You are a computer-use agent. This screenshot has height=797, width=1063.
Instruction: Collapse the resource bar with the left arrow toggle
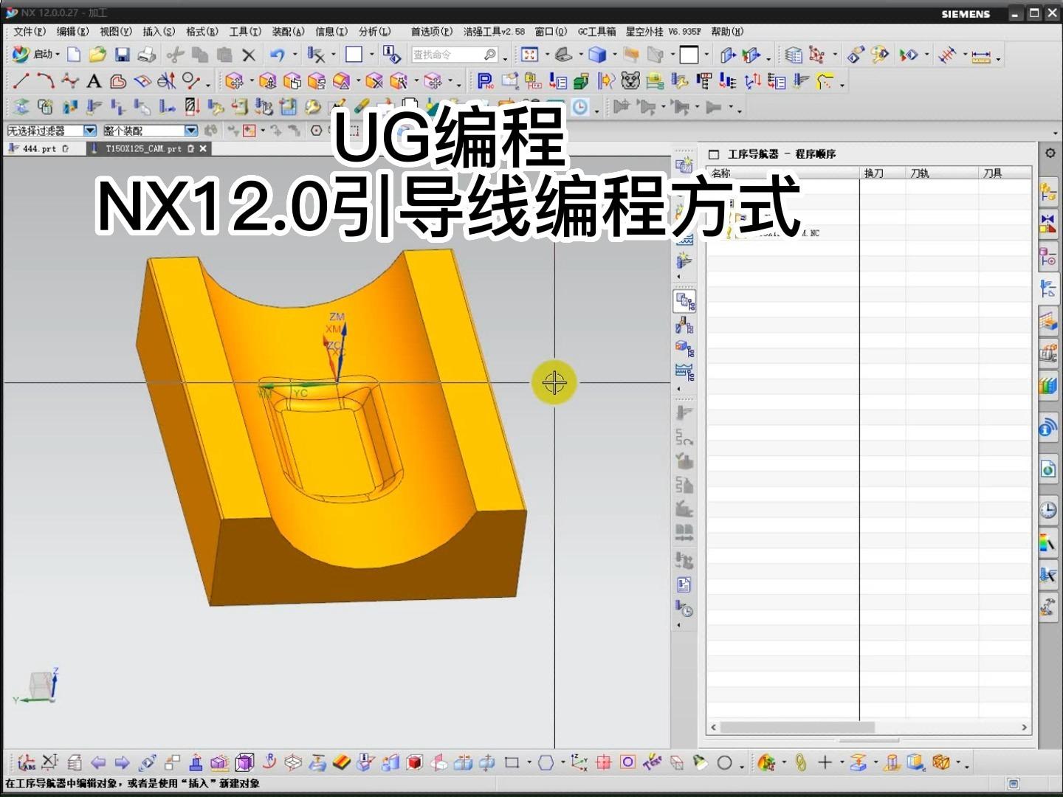point(678,275)
